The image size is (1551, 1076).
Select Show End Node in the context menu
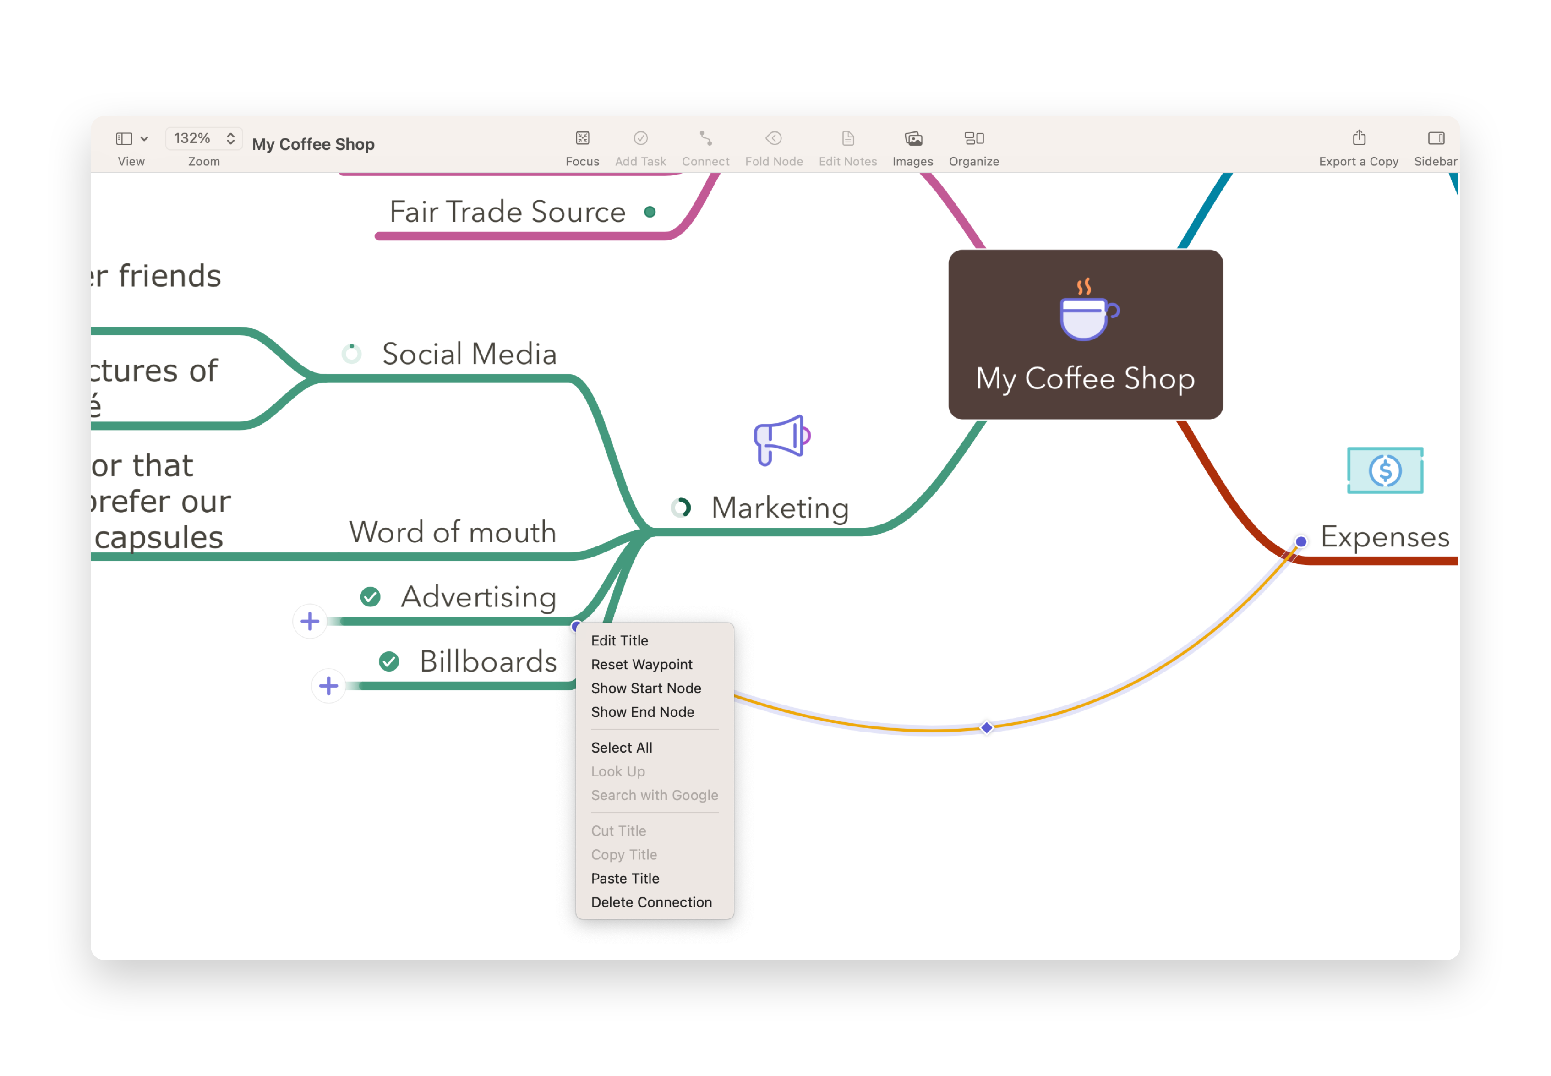[642, 711]
